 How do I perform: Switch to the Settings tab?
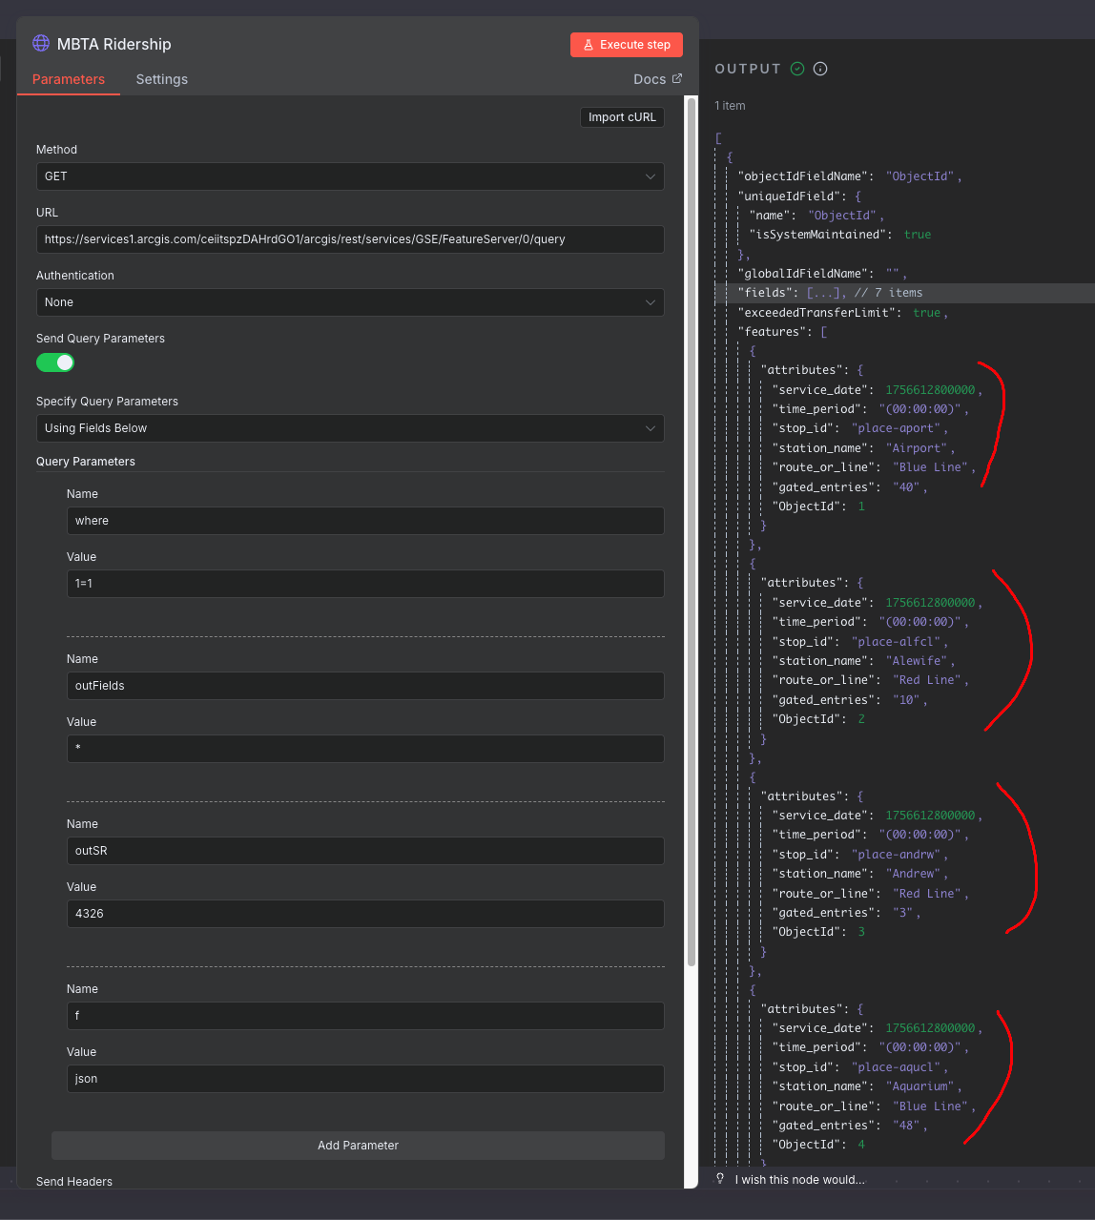coord(162,79)
